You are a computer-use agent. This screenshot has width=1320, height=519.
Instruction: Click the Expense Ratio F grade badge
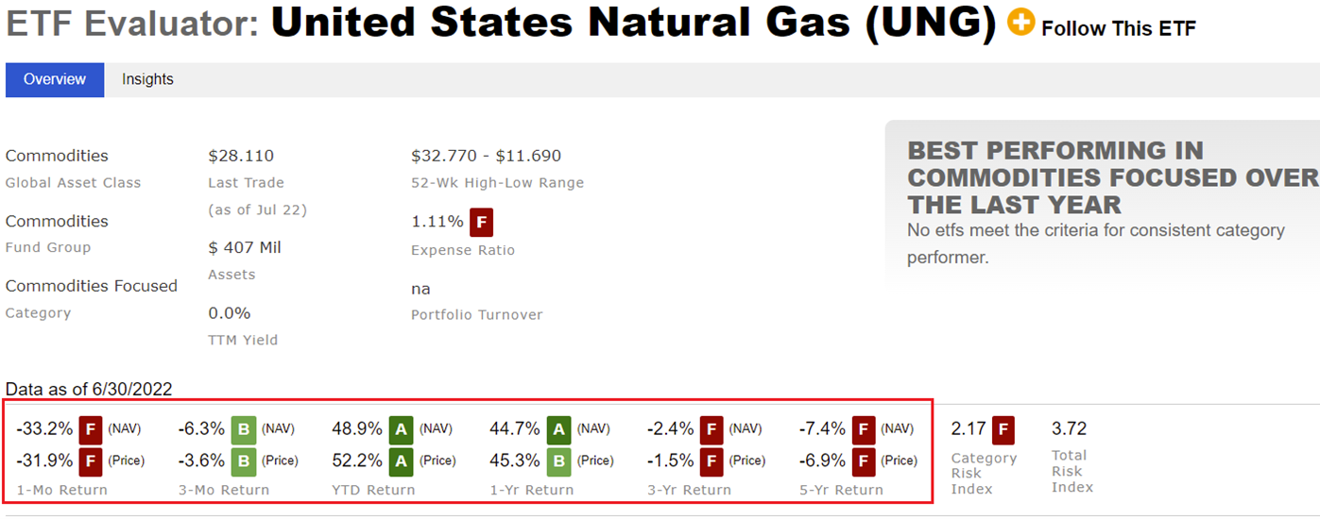(x=481, y=223)
